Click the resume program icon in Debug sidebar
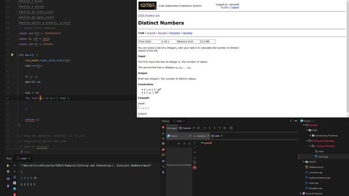Viewport: 349px width, 196px height. coord(163,133)
